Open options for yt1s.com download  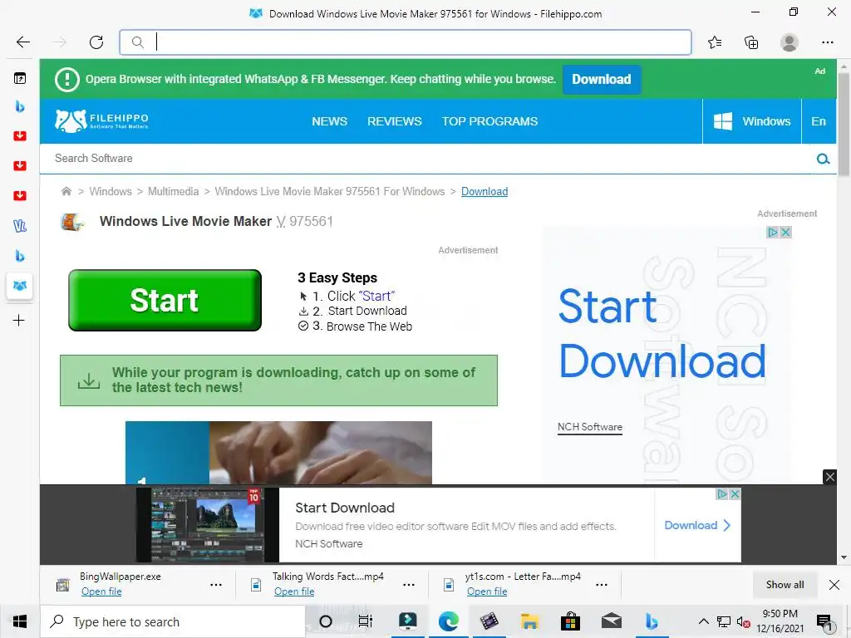click(x=602, y=585)
